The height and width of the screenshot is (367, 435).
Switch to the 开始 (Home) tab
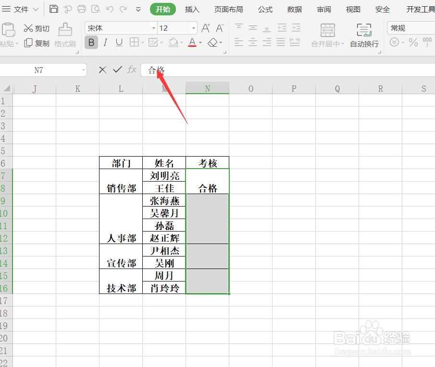click(x=163, y=9)
